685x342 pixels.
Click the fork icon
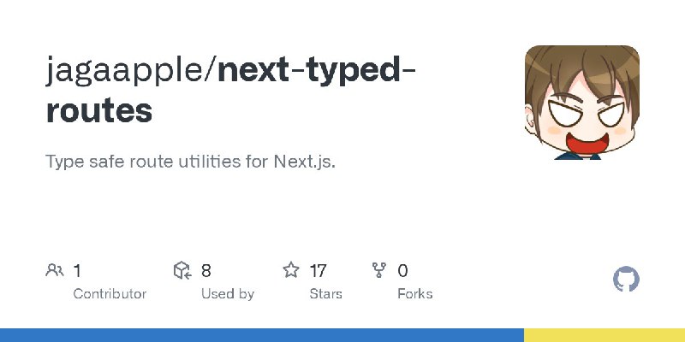click(378, 270)
